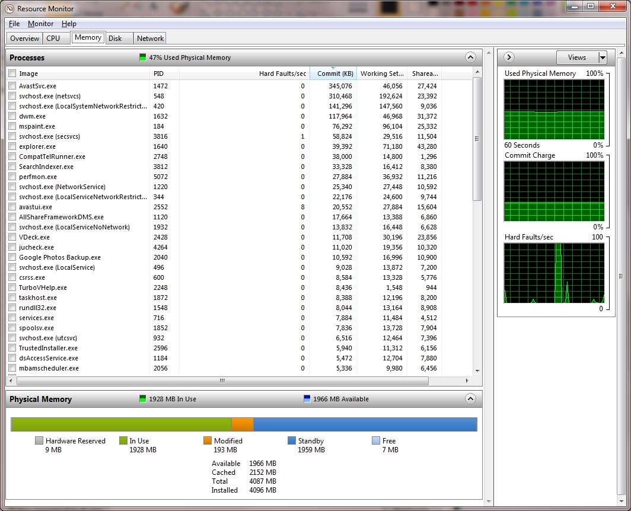This screenshot has width=631, height=511.
Task: Minimize the Resource Monitor window
Action: pos(574,6)
